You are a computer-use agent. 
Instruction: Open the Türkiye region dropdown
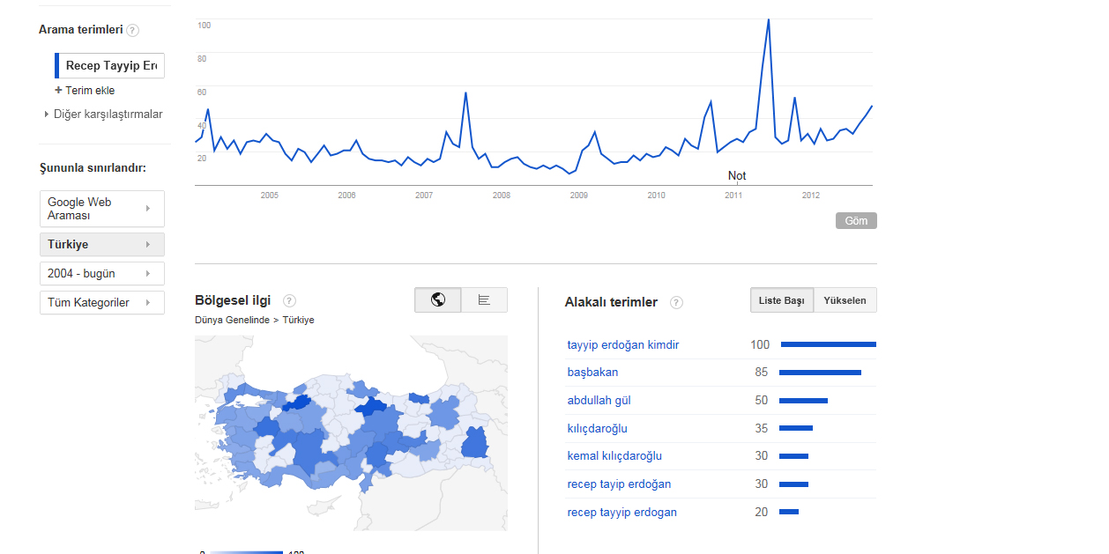(102, 244)
